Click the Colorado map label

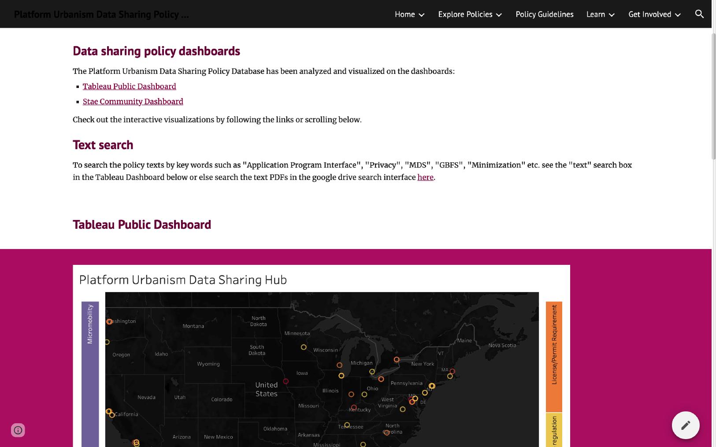(222, 399)
